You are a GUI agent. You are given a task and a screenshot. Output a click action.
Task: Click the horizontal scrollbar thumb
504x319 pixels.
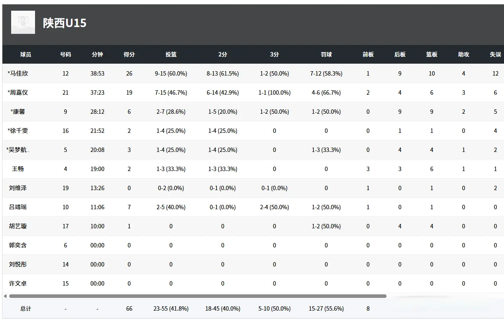197,296
